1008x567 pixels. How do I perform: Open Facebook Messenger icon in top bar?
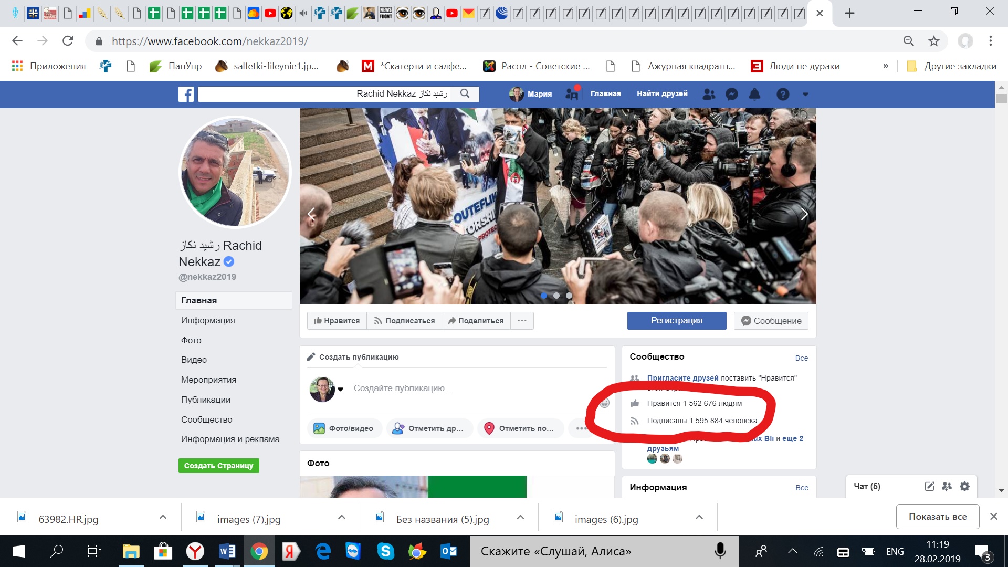tap(731, 94)
